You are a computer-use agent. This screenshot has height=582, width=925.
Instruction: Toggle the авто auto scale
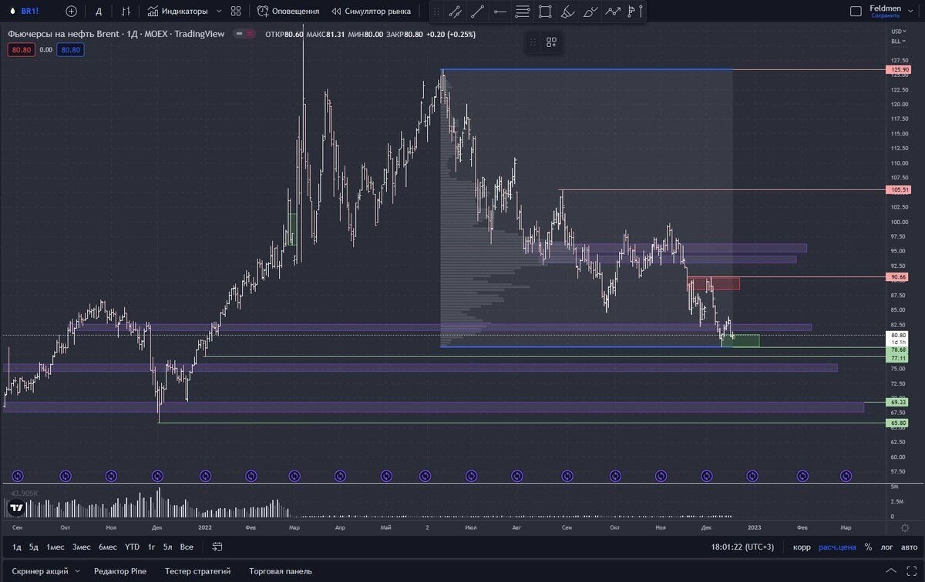909,547
